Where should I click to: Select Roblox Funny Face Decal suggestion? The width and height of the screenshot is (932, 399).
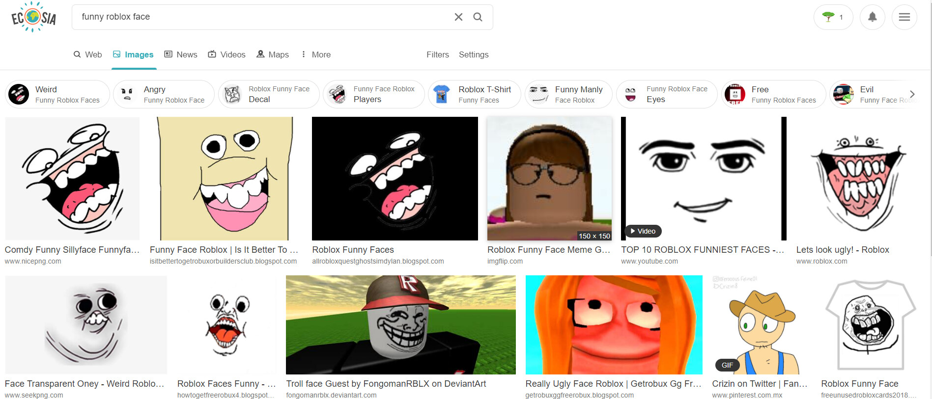(x=269, y=94)
